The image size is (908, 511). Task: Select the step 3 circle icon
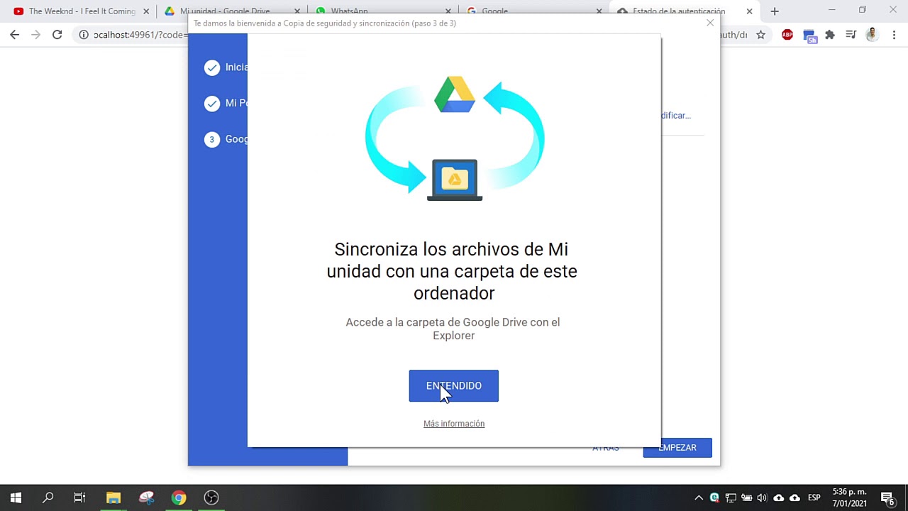[x=212, y=140]
